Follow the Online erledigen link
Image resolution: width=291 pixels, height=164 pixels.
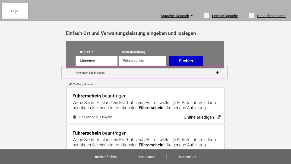[x=199, y=117]
